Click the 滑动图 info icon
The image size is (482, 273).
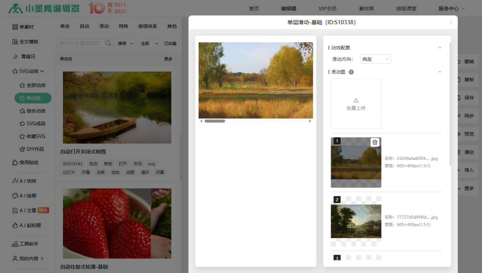(351, 72)
